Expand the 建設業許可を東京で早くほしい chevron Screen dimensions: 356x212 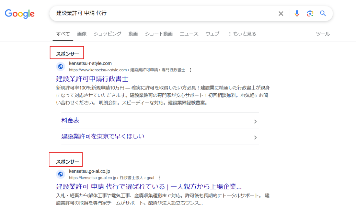tap(255, 137)
